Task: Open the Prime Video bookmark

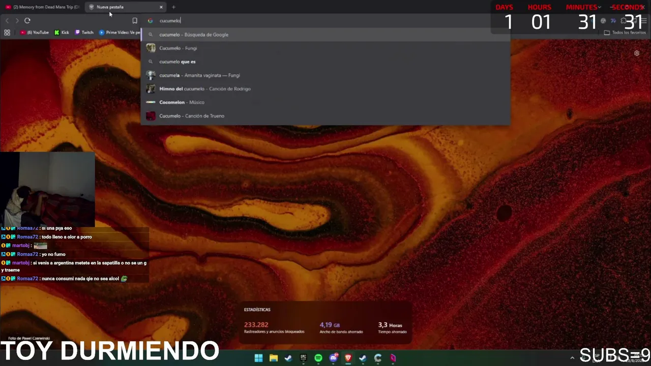Action: (x=120, y=33)
